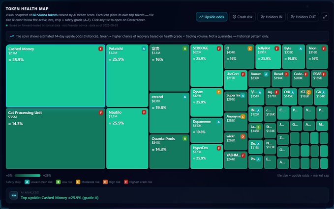This screenshot has width=334, height=209.
Task: Click the C 'Moderate risk' legend chip
Action: pyautogui.click(x=78, y=182)
